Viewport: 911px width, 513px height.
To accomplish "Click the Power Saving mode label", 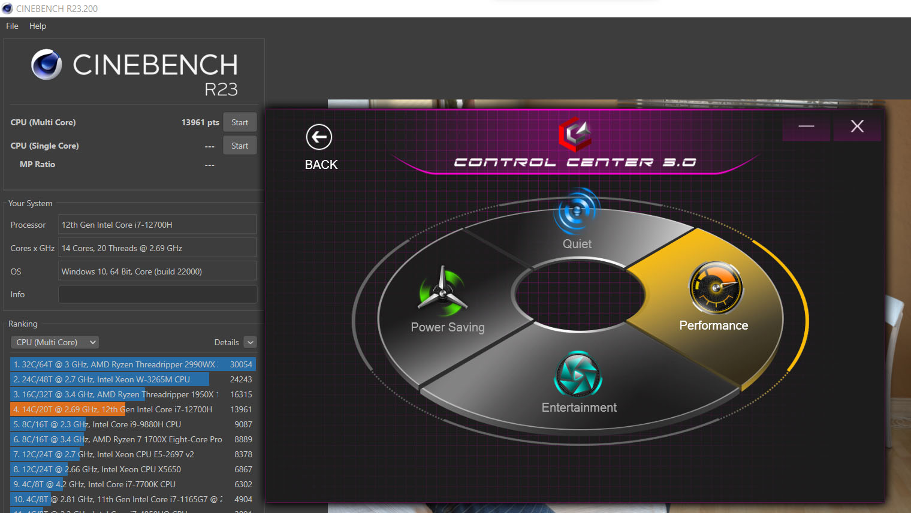I will click(x=448, y=327).
